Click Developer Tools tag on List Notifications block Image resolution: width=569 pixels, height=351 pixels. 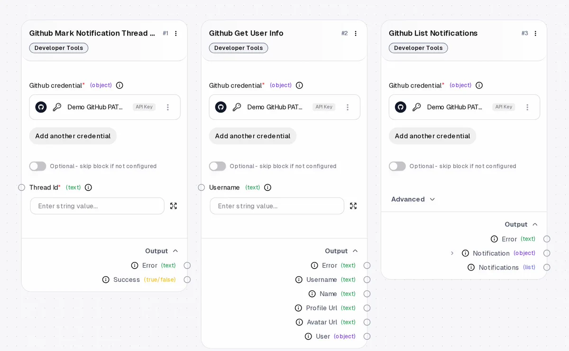[x=418, y=48]
